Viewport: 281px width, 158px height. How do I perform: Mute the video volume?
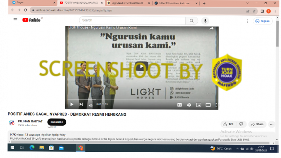pos(90,105)
